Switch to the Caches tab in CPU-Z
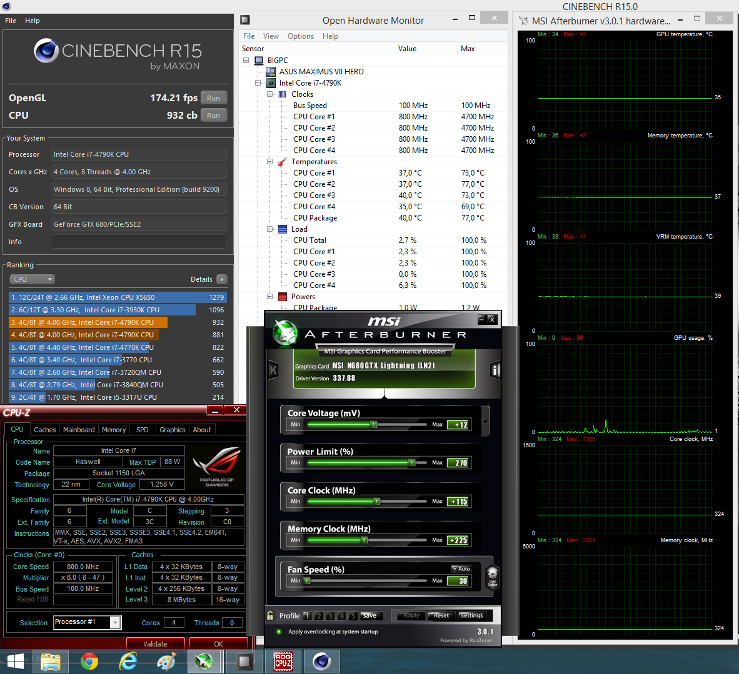The height and width of the screenshot is (674, 739). 45,430
